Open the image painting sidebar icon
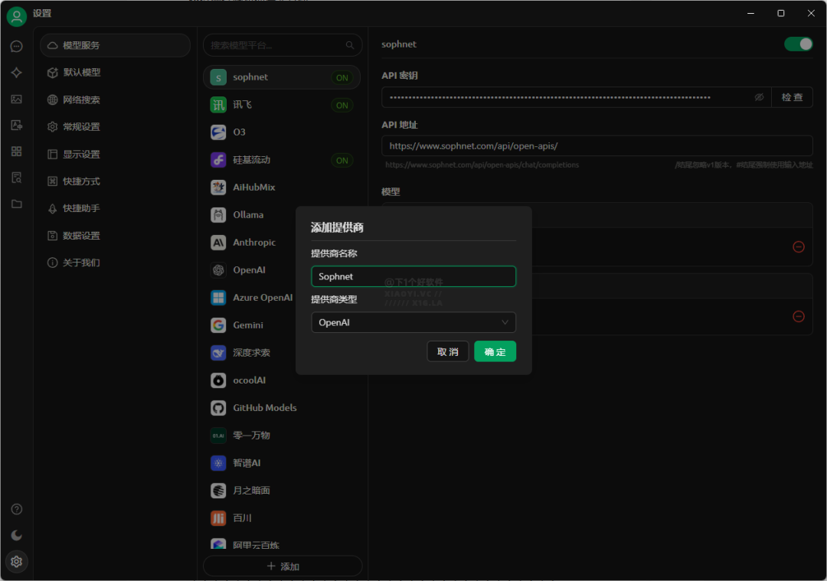The image size is (827, 581). click(16, 99)
